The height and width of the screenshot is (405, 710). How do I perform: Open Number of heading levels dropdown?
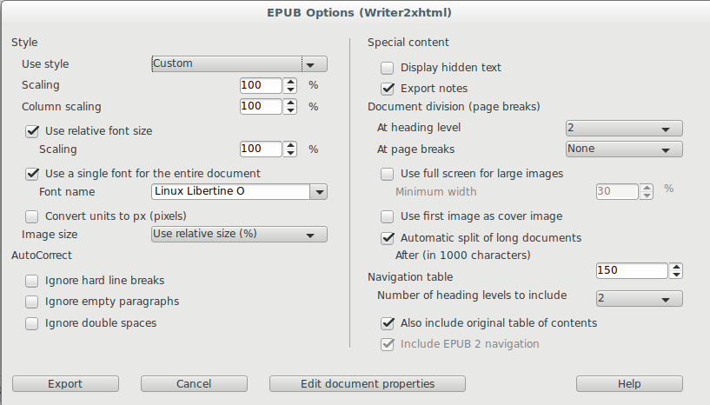pos(665,300)
